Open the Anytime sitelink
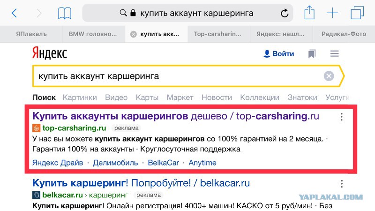This screenshot has height=211, width=375. (202, 163)
